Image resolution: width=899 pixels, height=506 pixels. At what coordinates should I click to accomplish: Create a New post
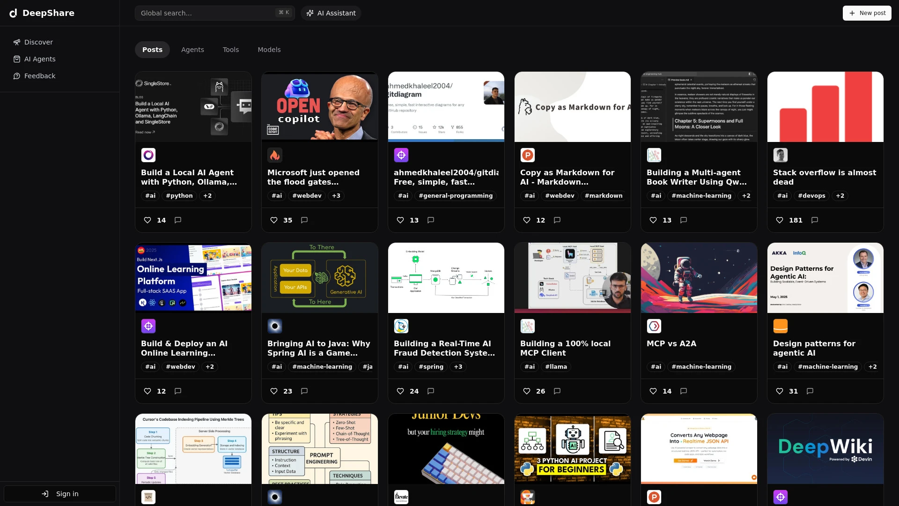click(x=867, y=13)
